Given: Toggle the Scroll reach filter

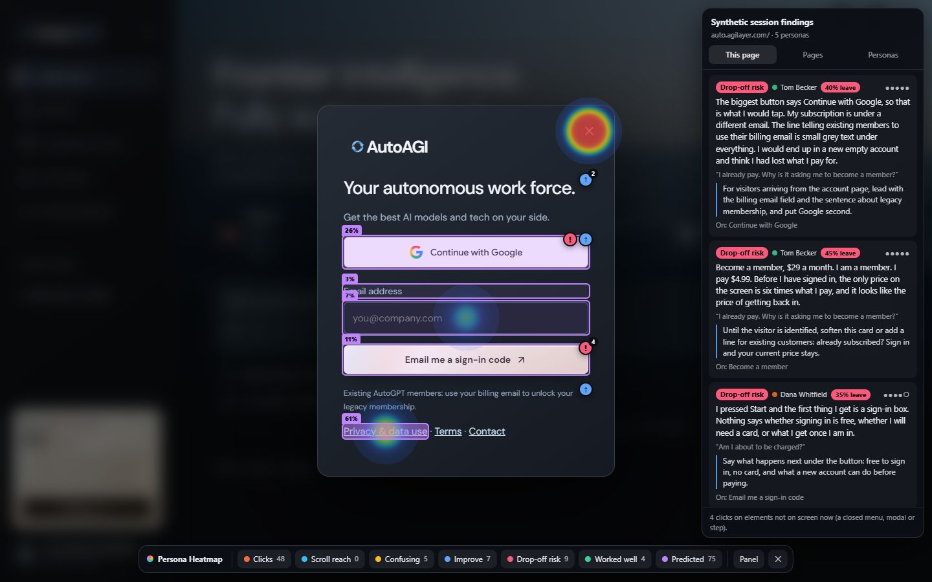Looking at the screenshot, I should coord(330,559).
